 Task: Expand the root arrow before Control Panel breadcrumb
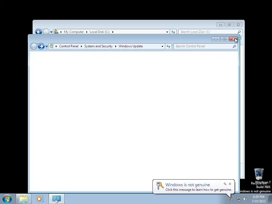coord(56,46)
